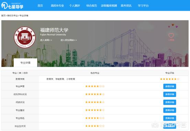The width and height of the screenshot is (190, 131).
Task: Click 查看详情 for the 专业特色 row
Action: [x=170, y=118]
